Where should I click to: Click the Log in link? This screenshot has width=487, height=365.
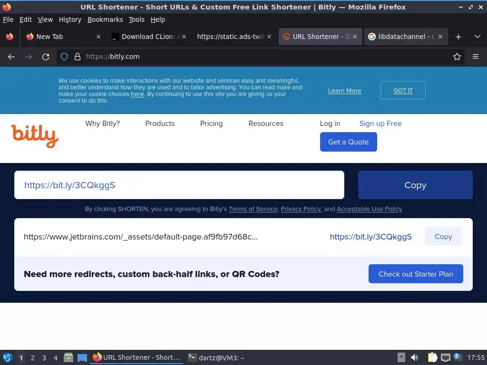[330, 124]
